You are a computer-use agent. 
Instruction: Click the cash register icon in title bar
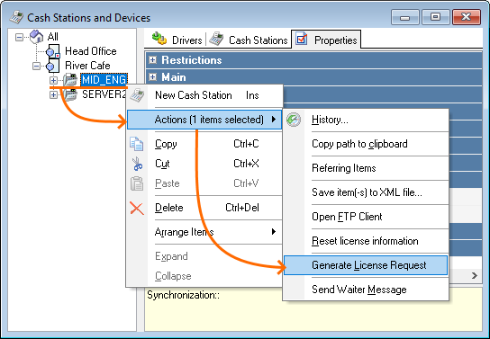point(16,17)
